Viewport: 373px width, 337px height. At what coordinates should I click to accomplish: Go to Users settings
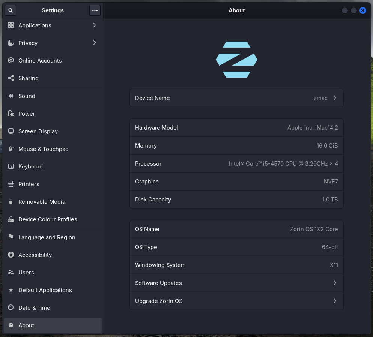[53, 272]
